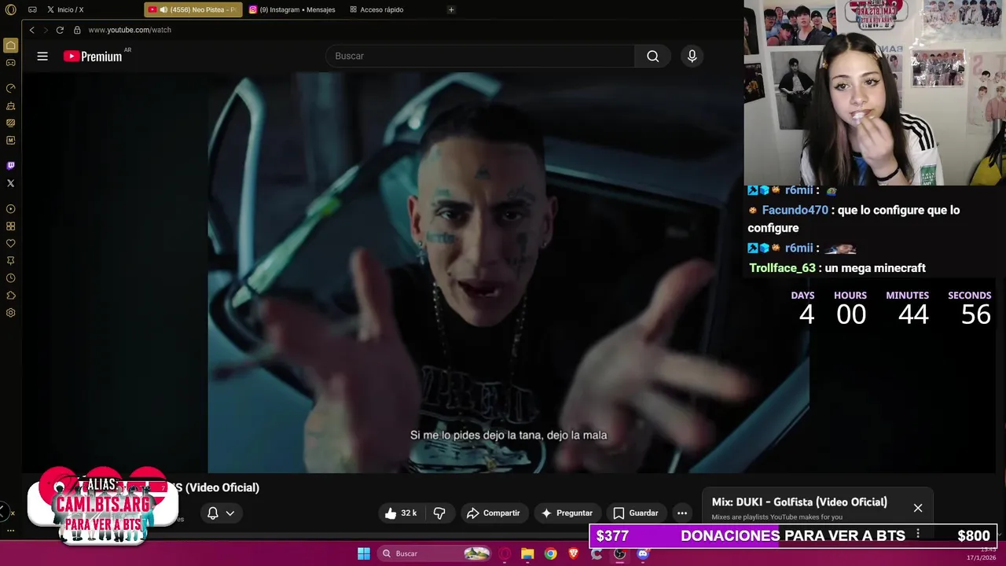Open settings gear in sidebar
The width and height of the screenshot is (1006, 566).
(x=10, y=313)
